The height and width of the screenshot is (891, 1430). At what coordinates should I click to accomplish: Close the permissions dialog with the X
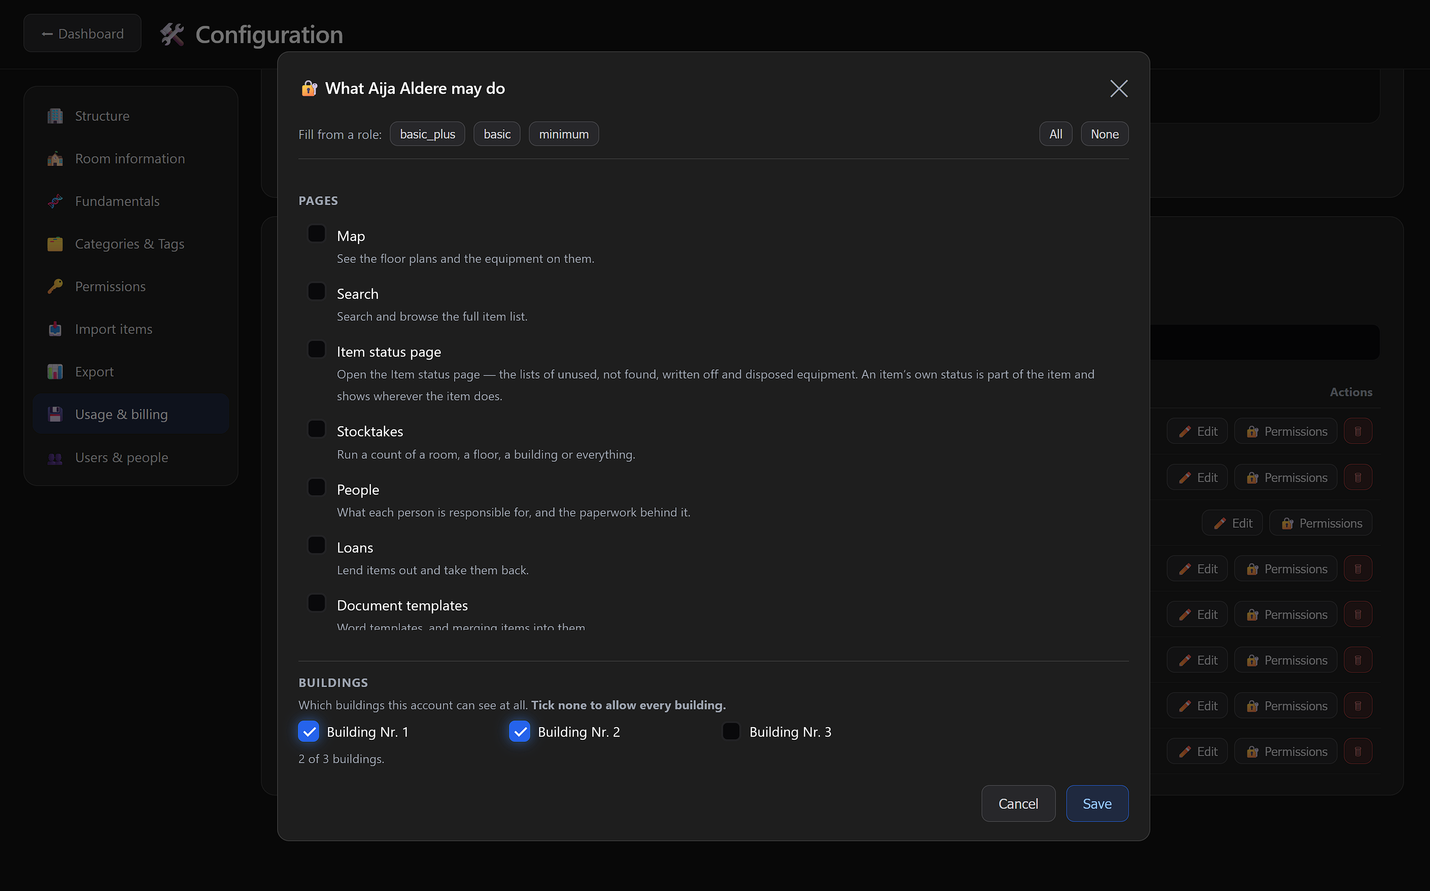[1118, 88]
